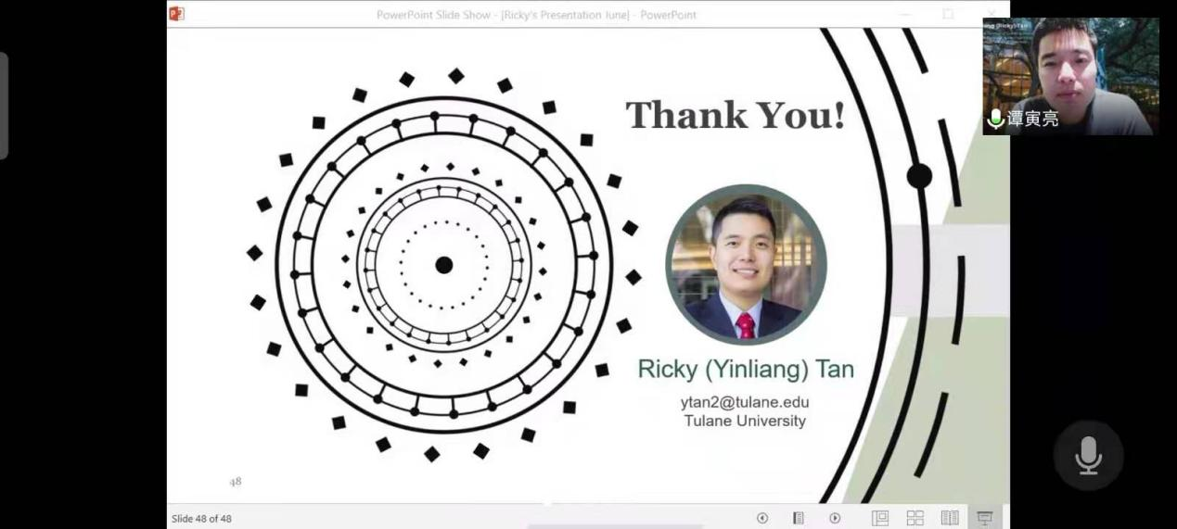
Task: Switch to Slide Sorter view
Action: (x=915, y=518)
